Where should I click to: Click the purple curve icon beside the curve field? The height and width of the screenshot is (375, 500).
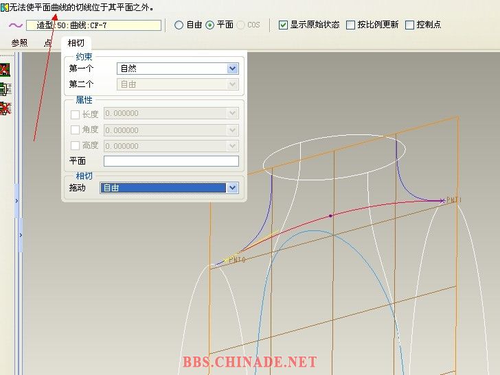tap(15, 25)
